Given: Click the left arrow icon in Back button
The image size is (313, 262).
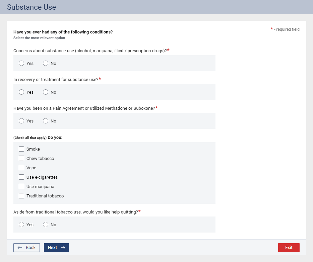Looking at the screenshot, I should (x=20, y=248).
